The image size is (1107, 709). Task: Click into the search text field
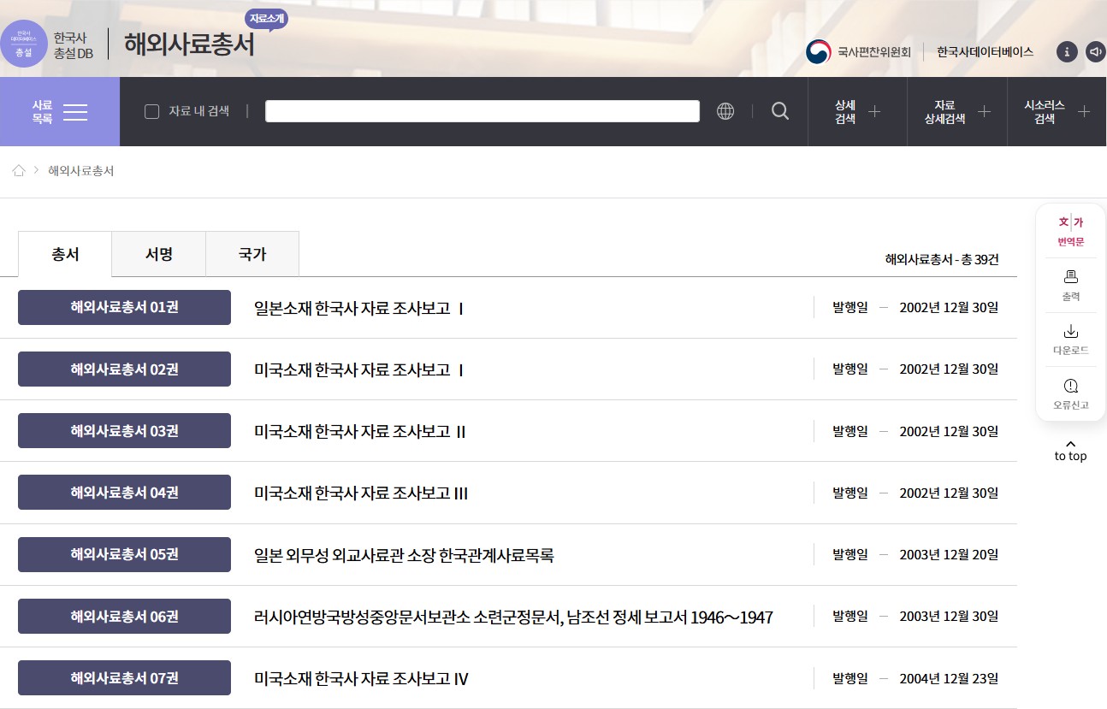482,111
